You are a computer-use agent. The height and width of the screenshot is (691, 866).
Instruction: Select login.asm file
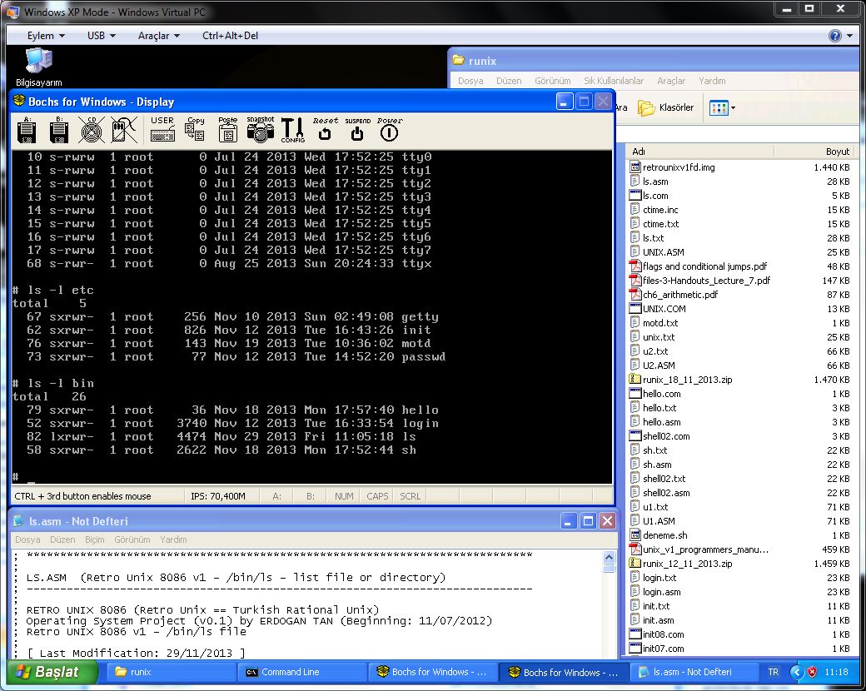click(x=655, y=592)
